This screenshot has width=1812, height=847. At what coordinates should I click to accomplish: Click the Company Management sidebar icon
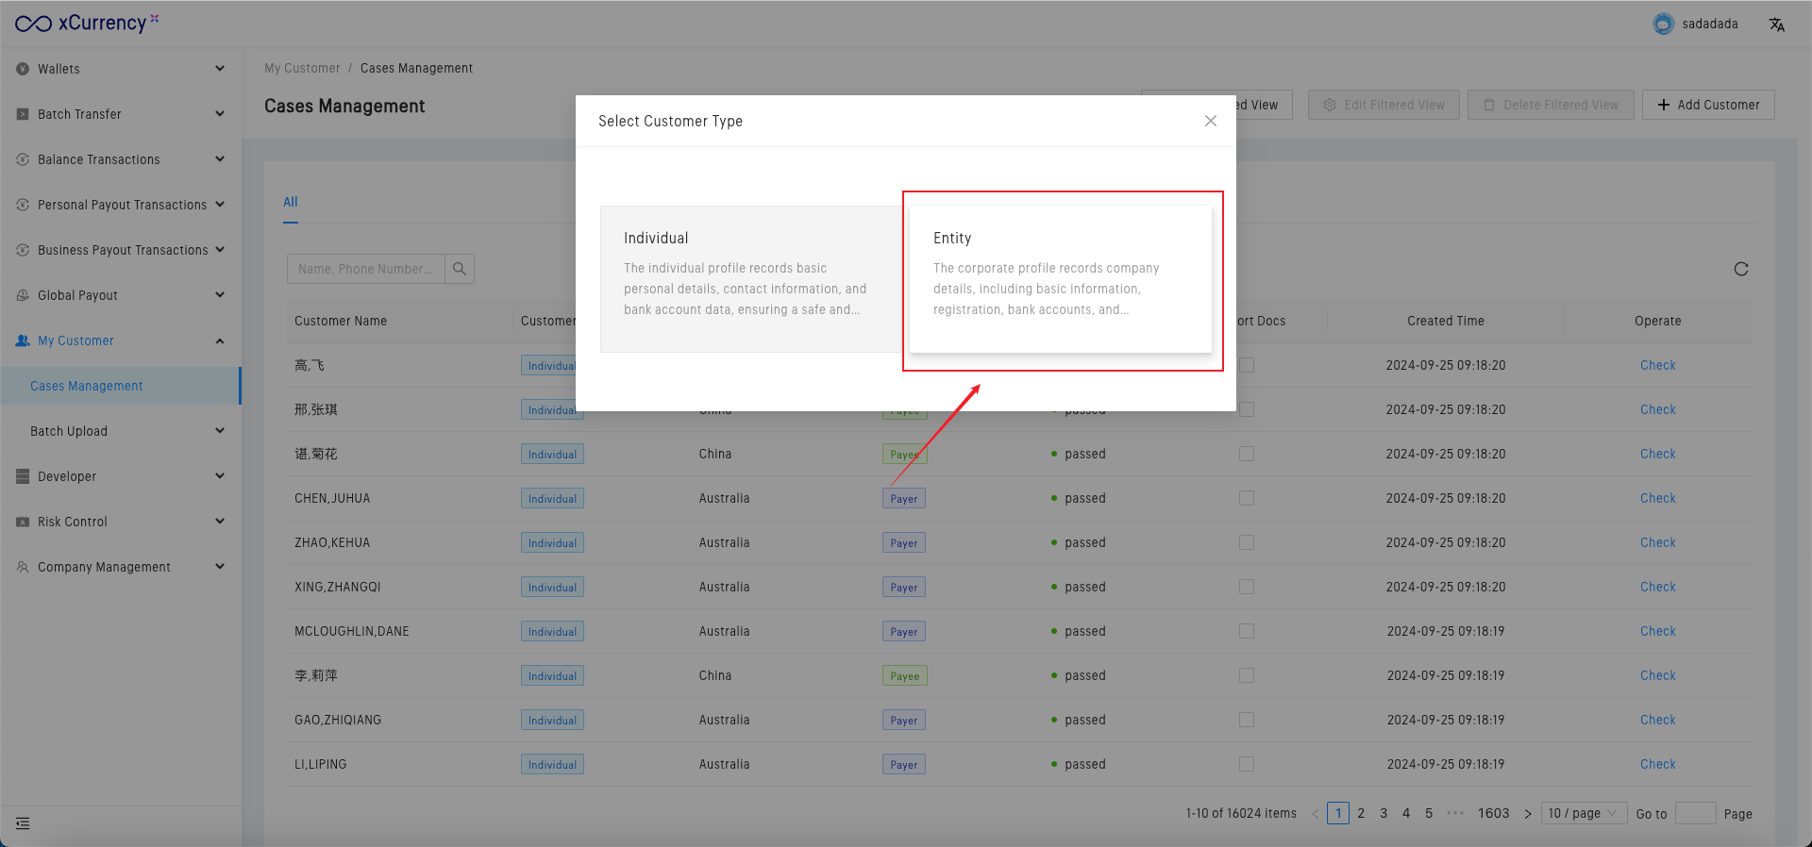tap(23, 567)
